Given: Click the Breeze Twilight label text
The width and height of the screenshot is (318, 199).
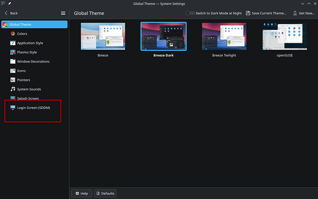Looking at the screenshot, I should click(x=224, y=55).
